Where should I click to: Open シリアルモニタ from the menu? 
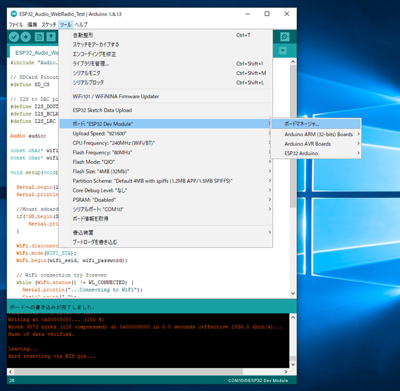coord(166,73)
